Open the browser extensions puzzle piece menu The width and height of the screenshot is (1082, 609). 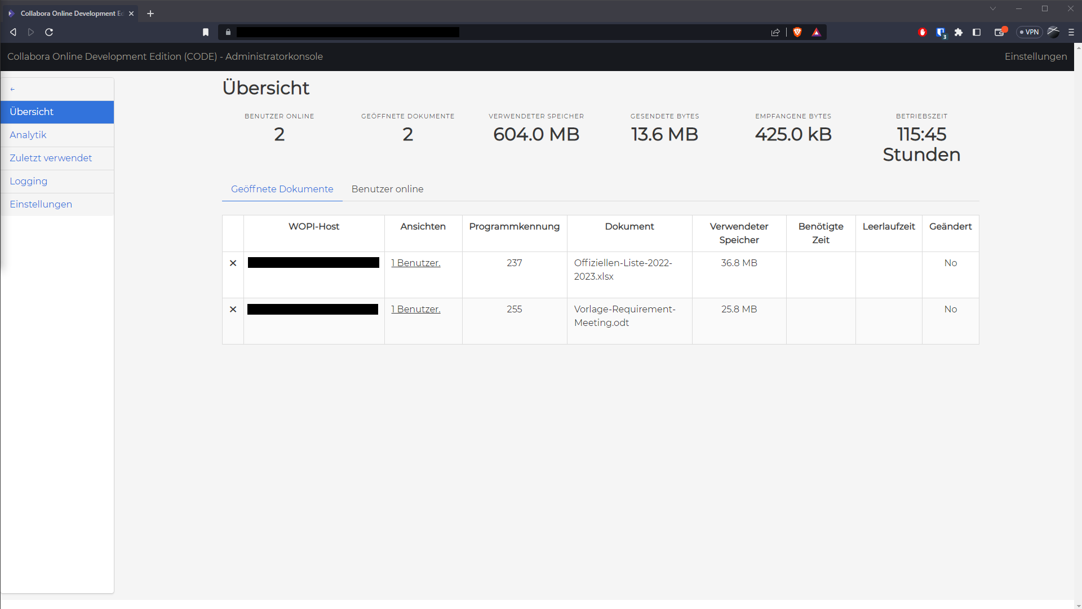pos(959,32)
